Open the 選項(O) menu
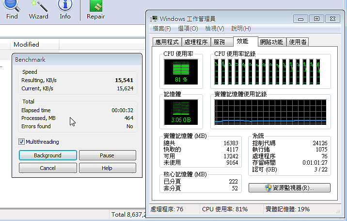The width and height of the screenshot is (347, 221). coord(188,29)
